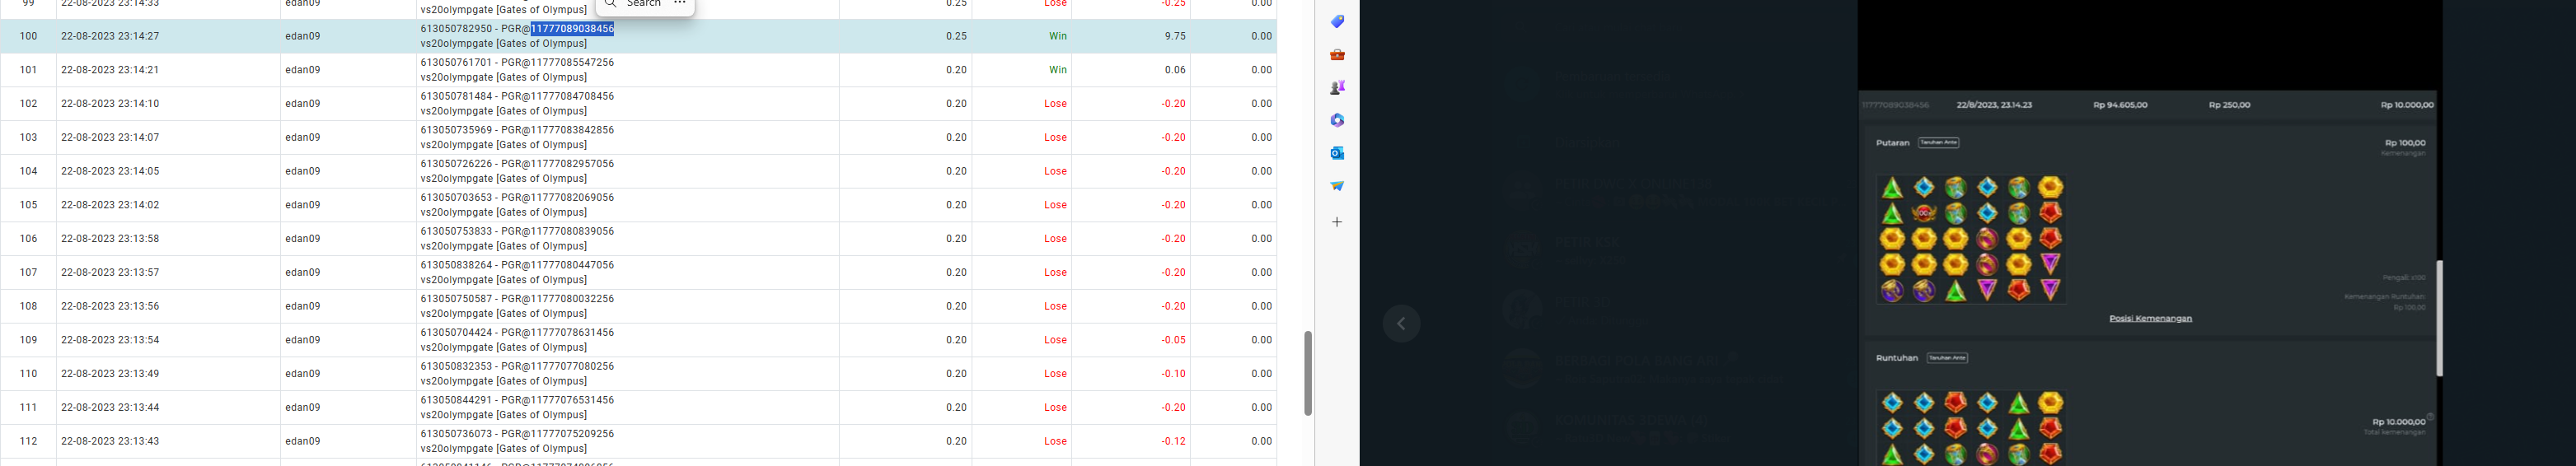The height and width of the screenshot is (466, 2576).
Task: Click the Rp 10.000,00 Total Kemenangan value
Action: (2399, 422)
